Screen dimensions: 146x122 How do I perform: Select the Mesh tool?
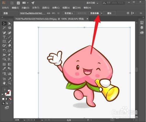[4, 64]
